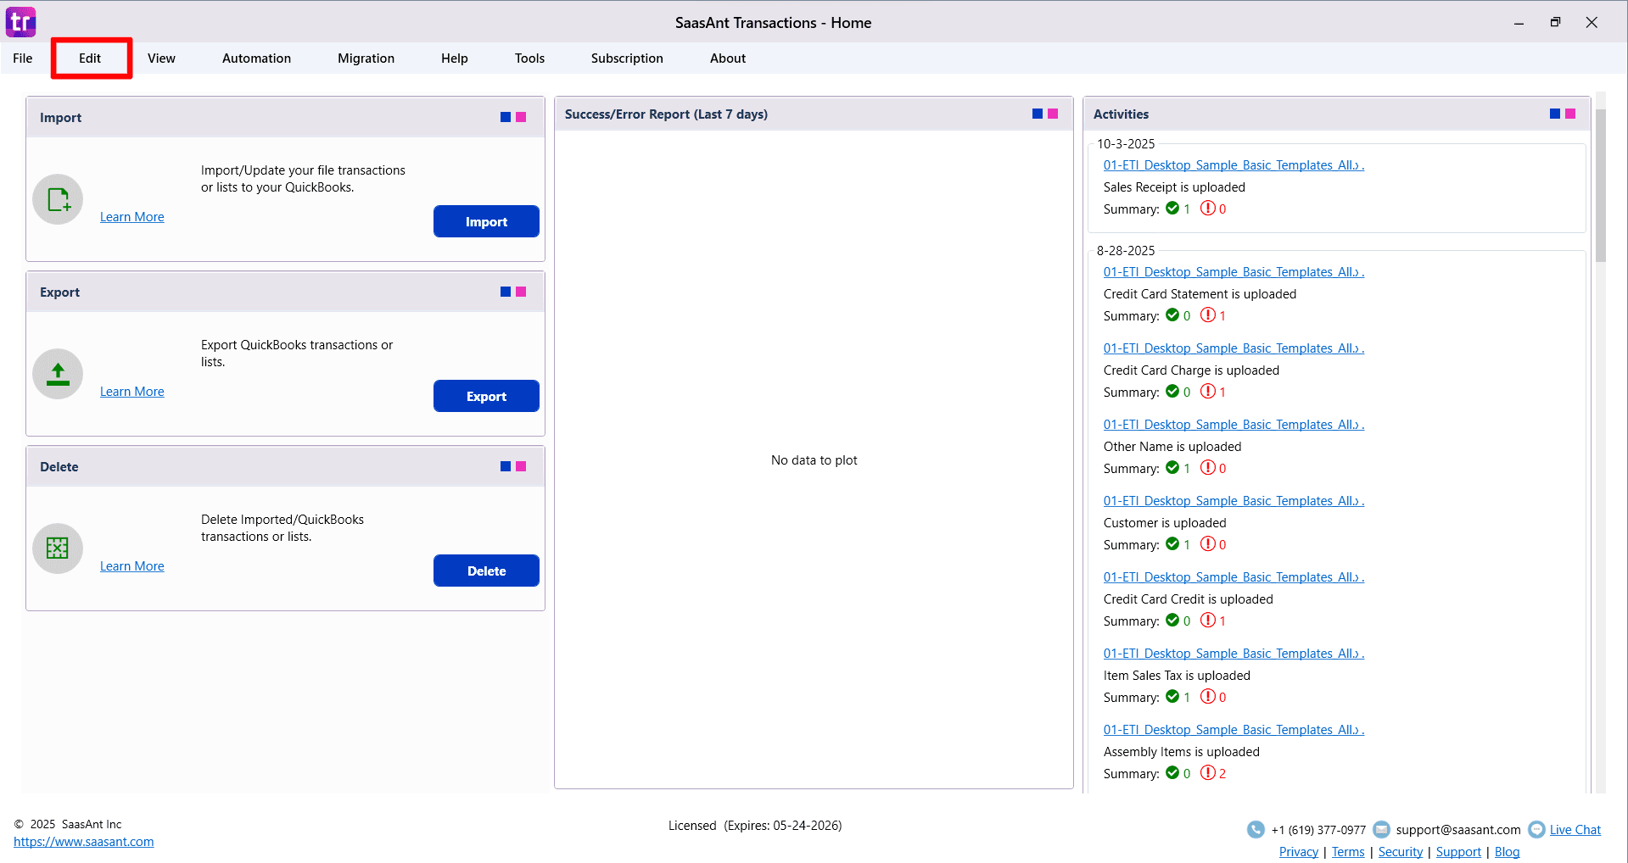Viewport: 1628px width, 863px height.
Task: Click the green success check beside Sales Receipt summary
Action: point(1173,209)
